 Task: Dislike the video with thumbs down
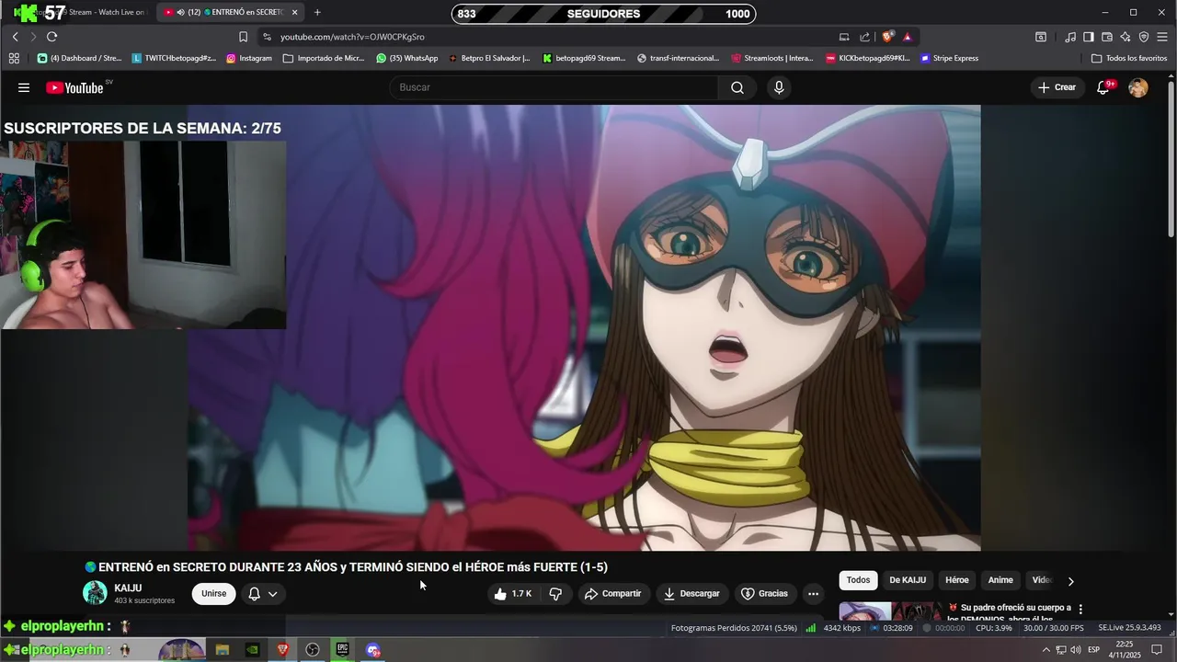point(555,594)
